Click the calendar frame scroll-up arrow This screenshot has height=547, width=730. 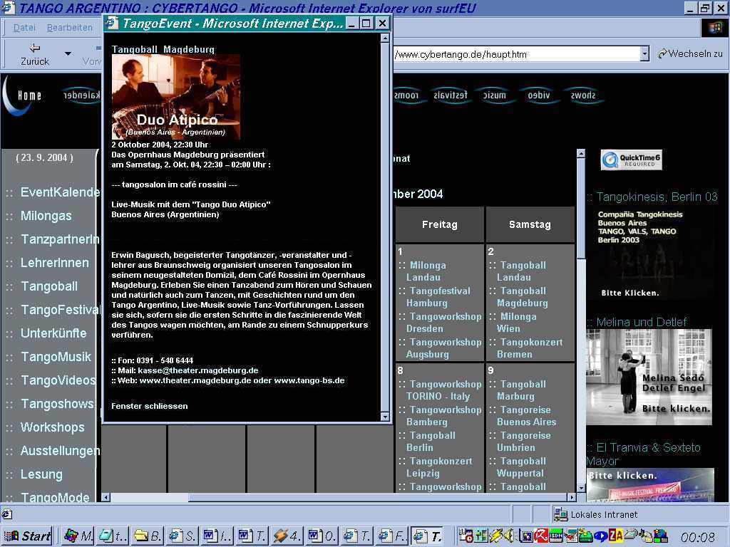[x=580, y=153]
